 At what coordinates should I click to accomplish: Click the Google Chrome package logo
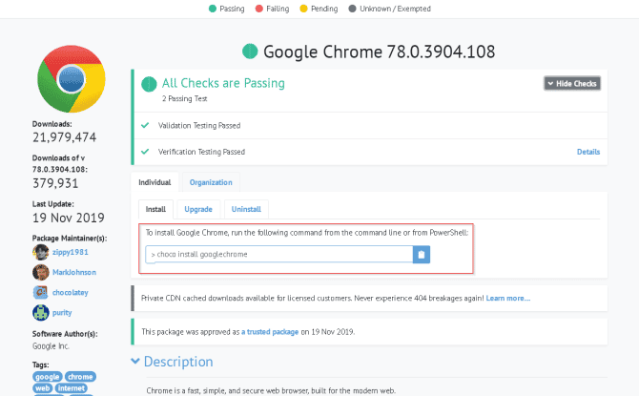click(x=72, y=78)
